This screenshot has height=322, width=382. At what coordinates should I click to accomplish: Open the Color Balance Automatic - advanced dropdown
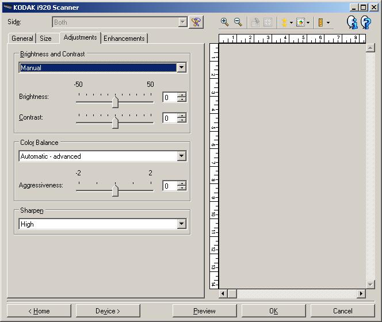coord(102,156)
